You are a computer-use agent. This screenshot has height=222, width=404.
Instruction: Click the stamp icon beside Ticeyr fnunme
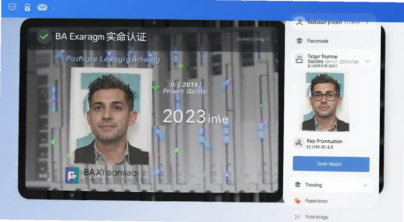[299, 60]
